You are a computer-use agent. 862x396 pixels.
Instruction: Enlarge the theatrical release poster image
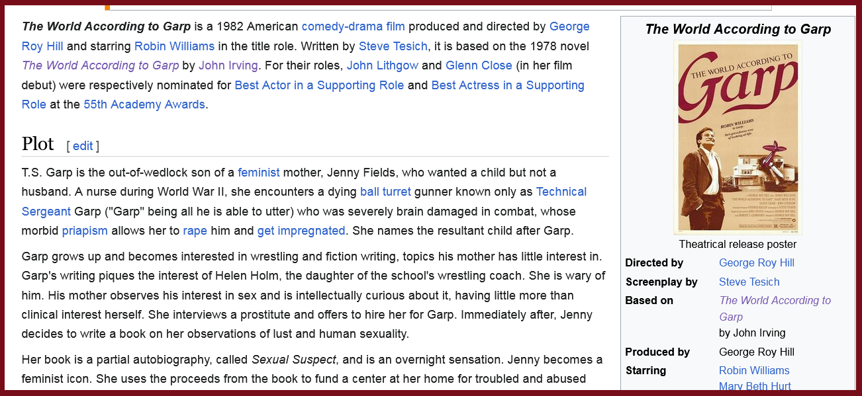point(738,138)
